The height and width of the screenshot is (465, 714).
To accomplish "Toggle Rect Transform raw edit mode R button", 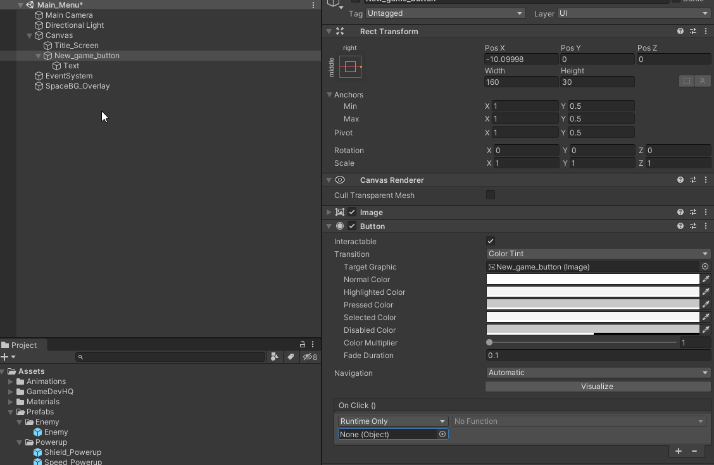I will tap(702, 81).
